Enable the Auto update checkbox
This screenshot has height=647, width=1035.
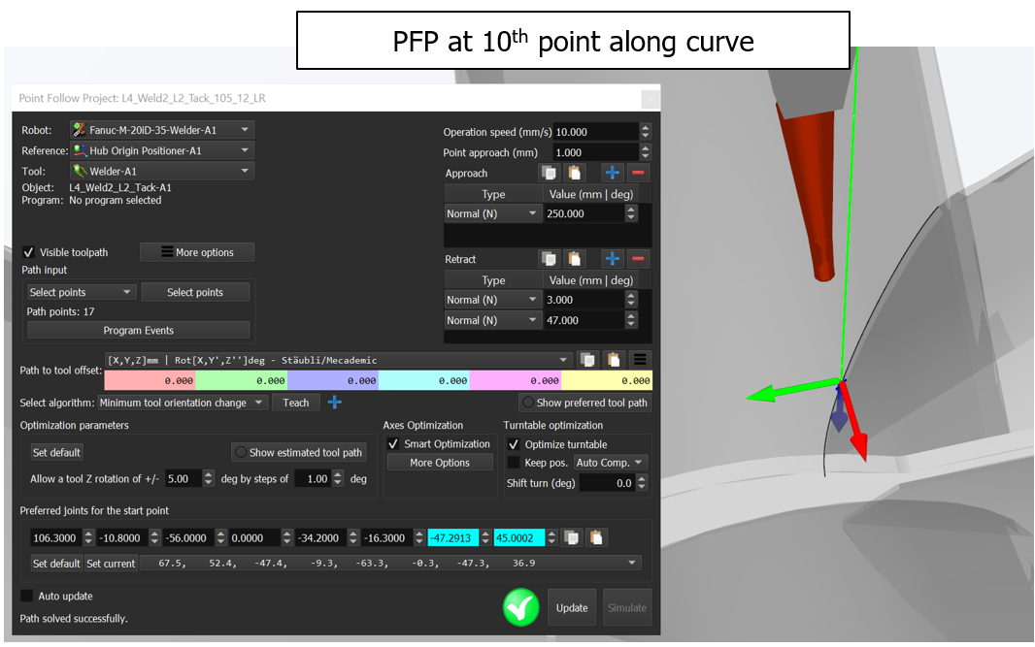pyautogui.click(x=27, y=597)
